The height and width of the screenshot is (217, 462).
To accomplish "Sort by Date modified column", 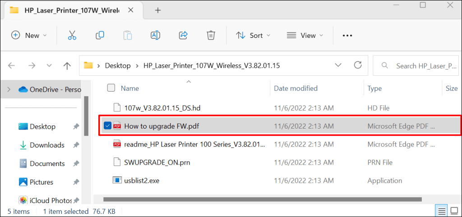I will point(296,88).
